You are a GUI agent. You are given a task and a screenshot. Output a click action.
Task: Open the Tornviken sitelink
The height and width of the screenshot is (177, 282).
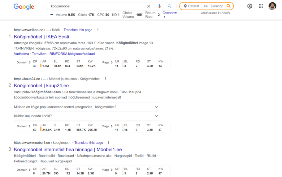[x=39, y=54]
